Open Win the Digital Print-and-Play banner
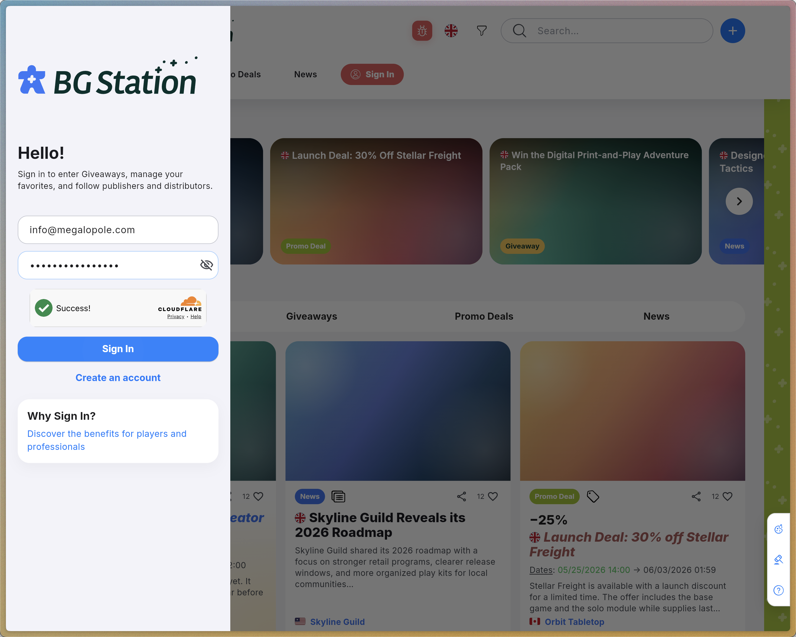The width and height of the screenshot is (796, 637). tap(595, 201)
